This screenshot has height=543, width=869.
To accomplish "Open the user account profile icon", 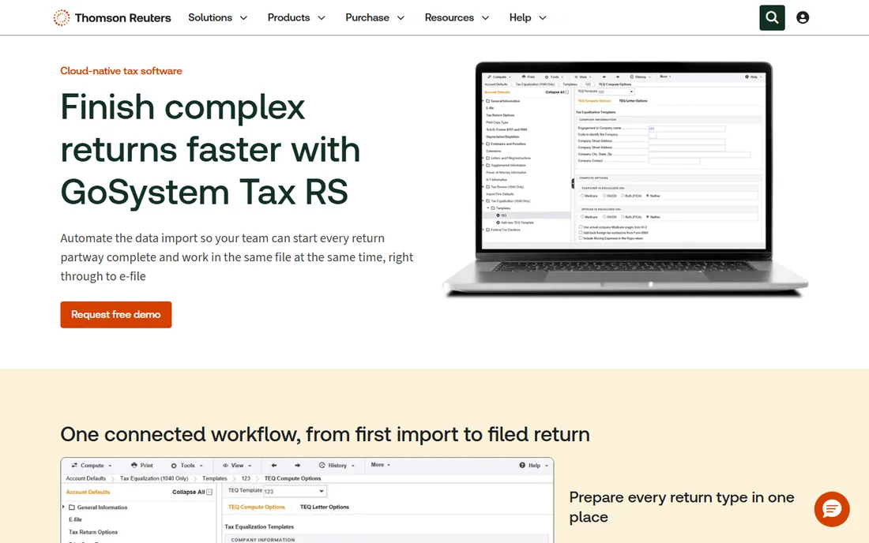I will (803, 17).
